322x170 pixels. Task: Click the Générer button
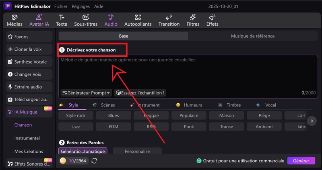click(x=301, y=161)
